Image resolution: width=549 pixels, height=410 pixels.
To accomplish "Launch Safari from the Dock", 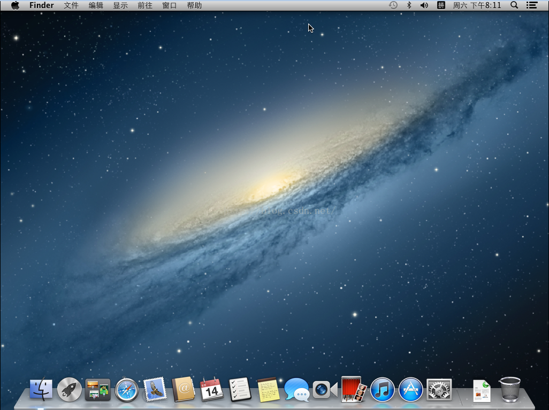I will 127,390.
